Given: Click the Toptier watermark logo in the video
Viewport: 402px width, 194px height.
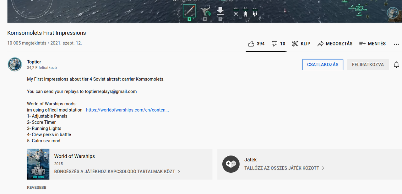Looking at the screenshot, I should tap(393, 13).
